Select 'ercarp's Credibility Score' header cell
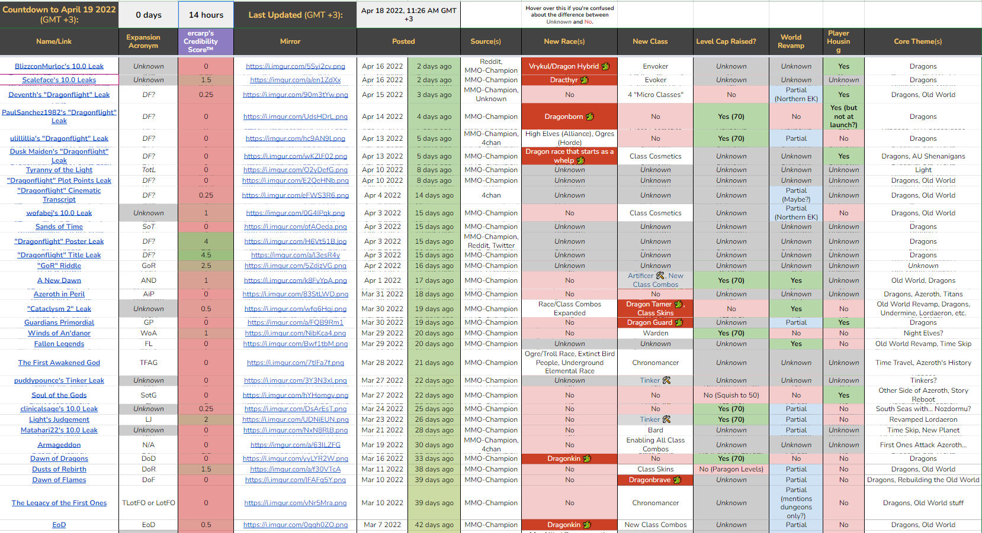This screenshot has width=982, height=533. click(206, 41)
